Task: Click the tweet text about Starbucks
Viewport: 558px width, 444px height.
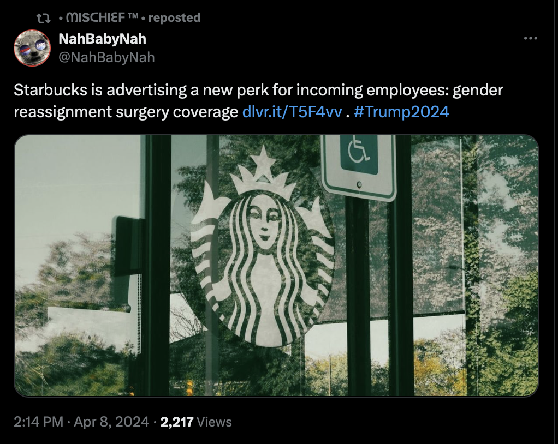Action: [x=258, y=100]
